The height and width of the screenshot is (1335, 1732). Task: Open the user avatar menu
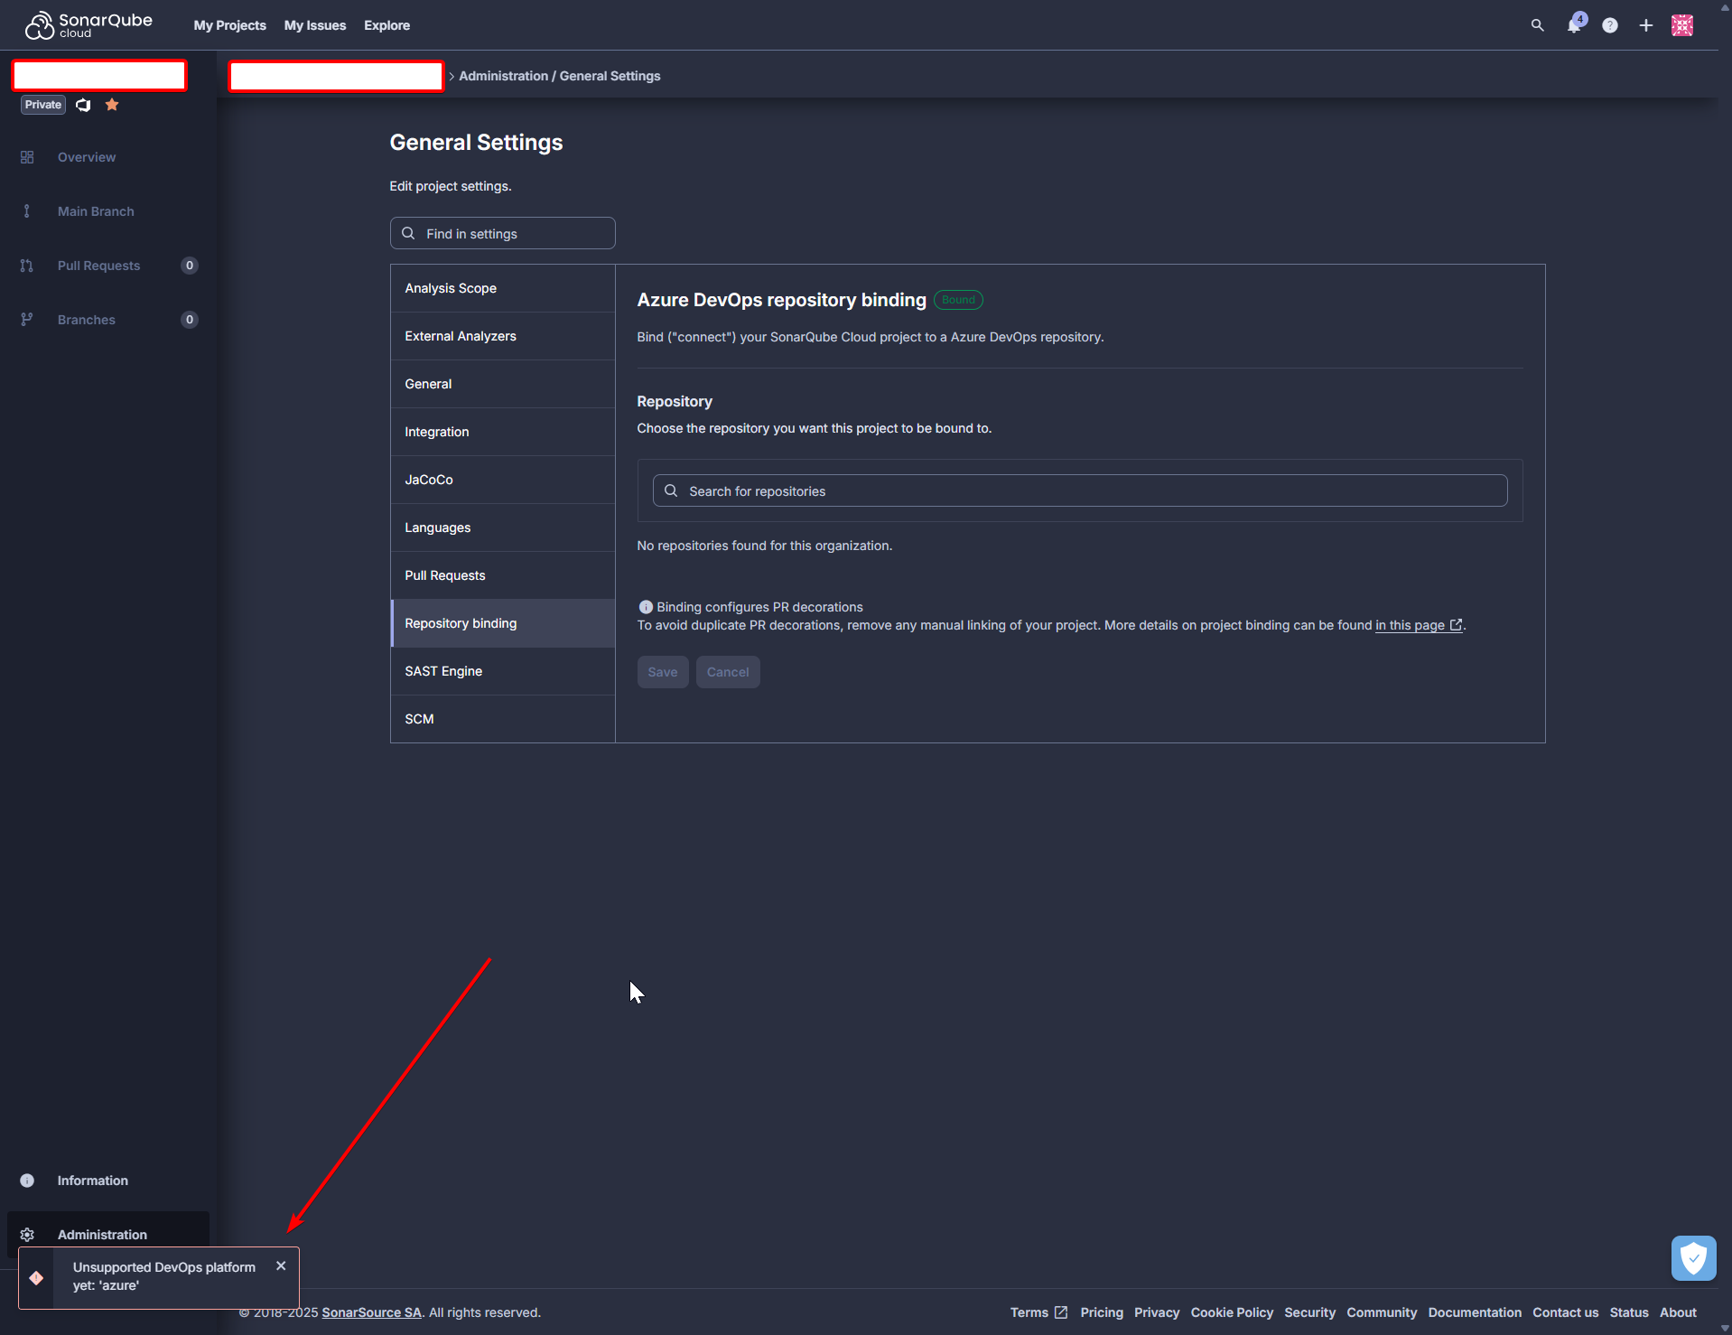point(1682,25)
